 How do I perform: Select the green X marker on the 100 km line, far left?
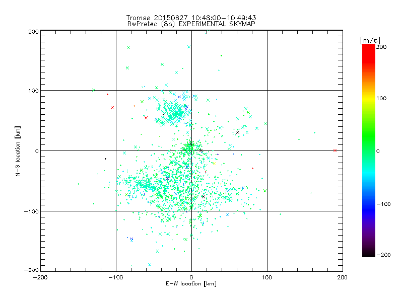(x=94, y=90)
